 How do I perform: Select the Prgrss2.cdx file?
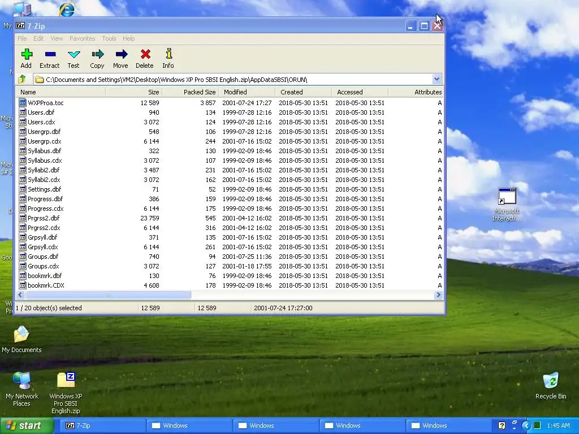[230, 227]
